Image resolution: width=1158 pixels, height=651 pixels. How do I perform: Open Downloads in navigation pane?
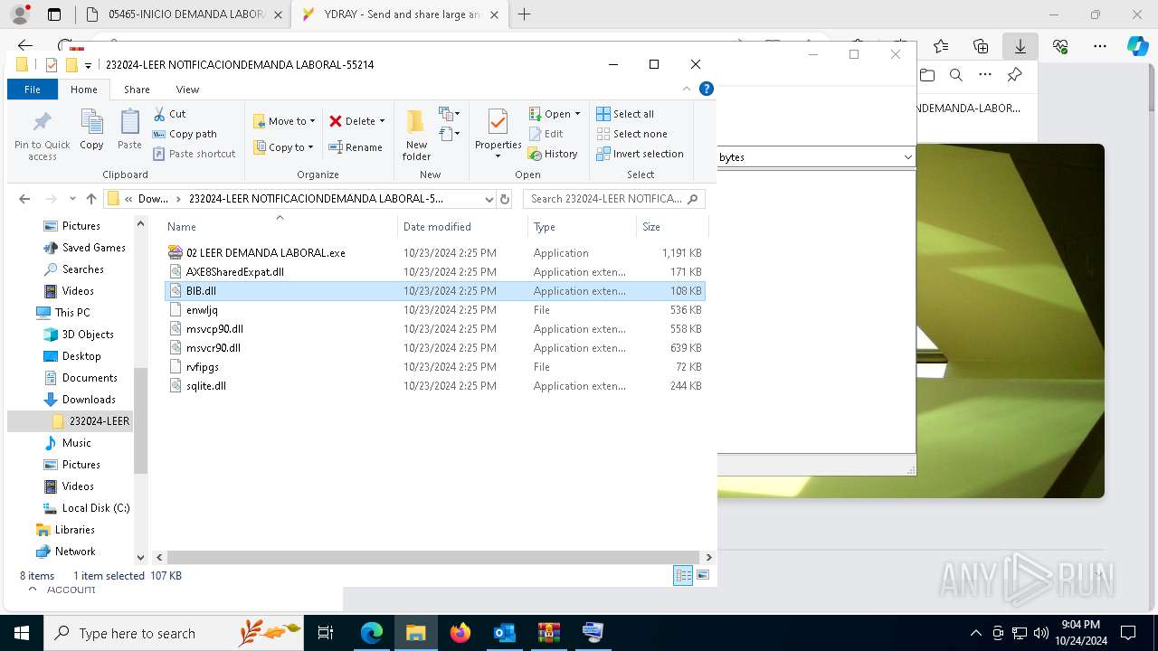(x=89, y=400)
